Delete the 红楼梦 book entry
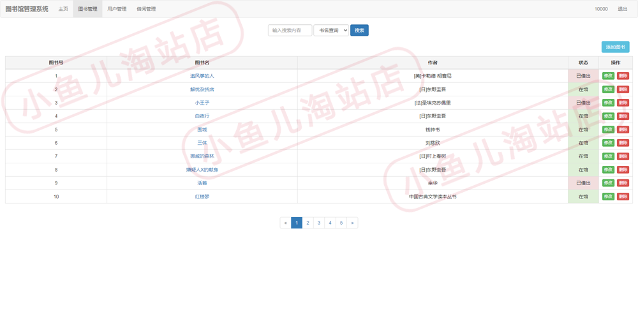This screenshot has width=638, height=321. point(623,197)
